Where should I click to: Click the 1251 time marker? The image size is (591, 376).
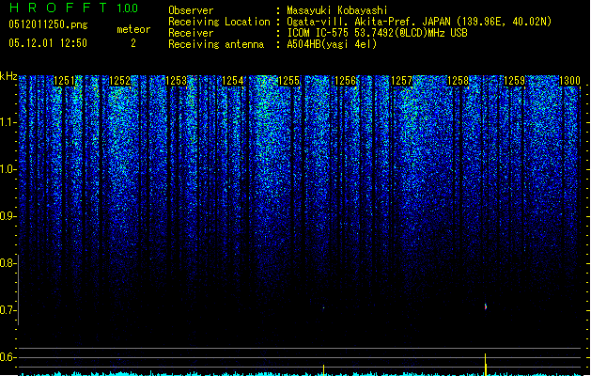coord(64,81)
